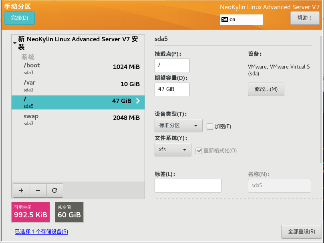
Task: Click the 全部重设(R) reset all button
Action: coord(302,232)
